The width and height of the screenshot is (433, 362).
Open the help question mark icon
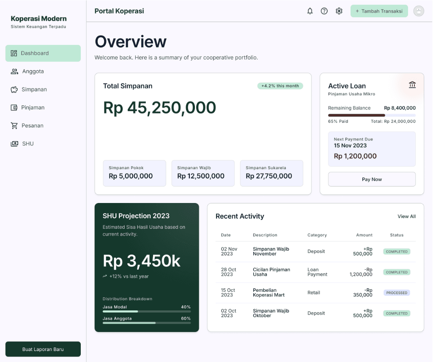tap(324, 11)
